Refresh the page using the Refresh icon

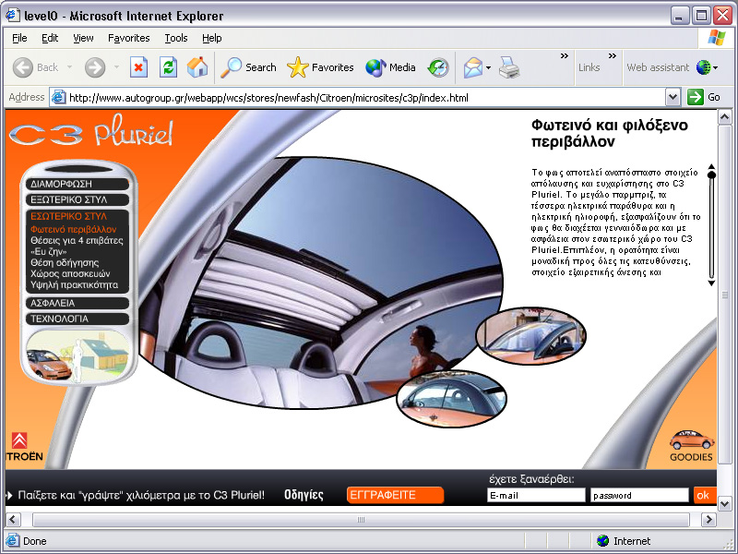click(168, 67)
